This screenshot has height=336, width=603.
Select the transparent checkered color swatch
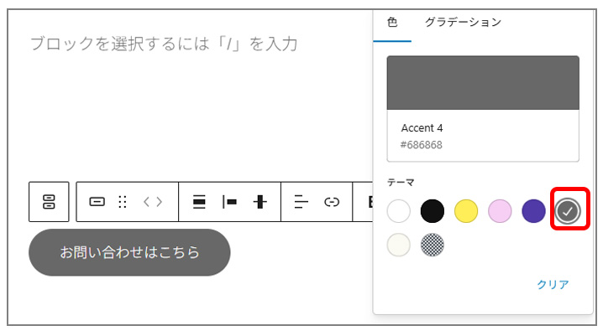(433, 245)
